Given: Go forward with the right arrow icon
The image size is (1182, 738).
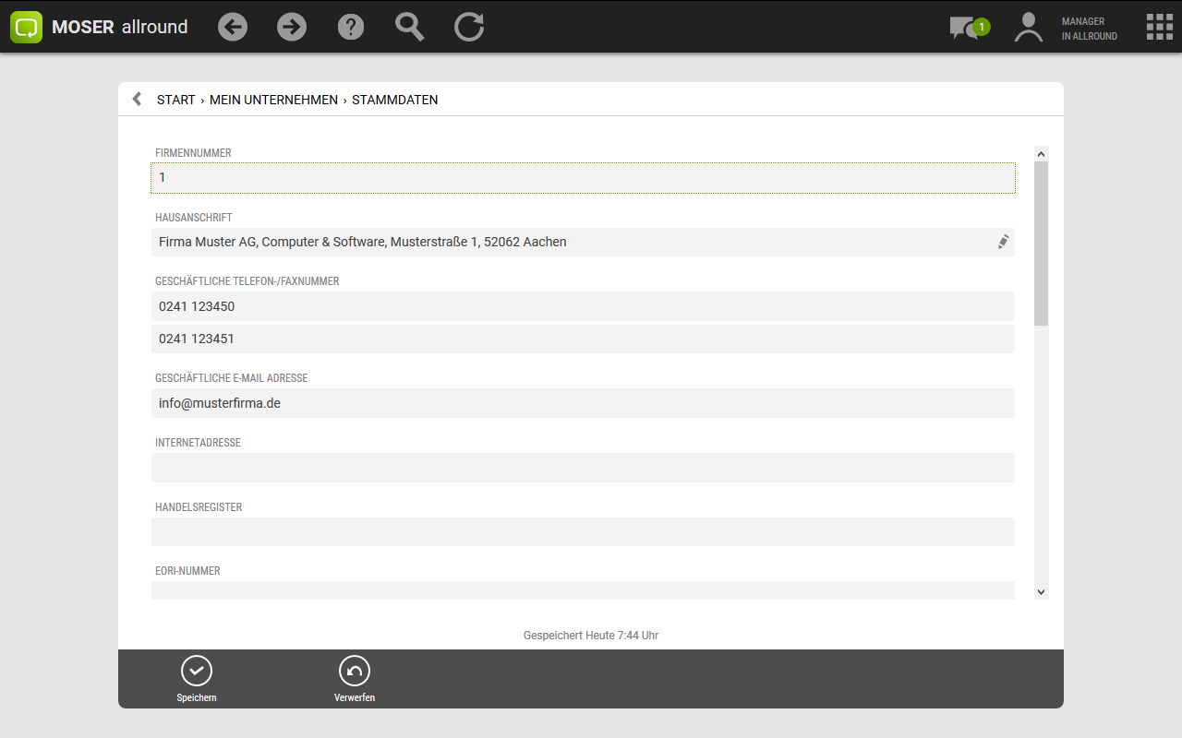Looking at the screenshot, I should (292, 27).
